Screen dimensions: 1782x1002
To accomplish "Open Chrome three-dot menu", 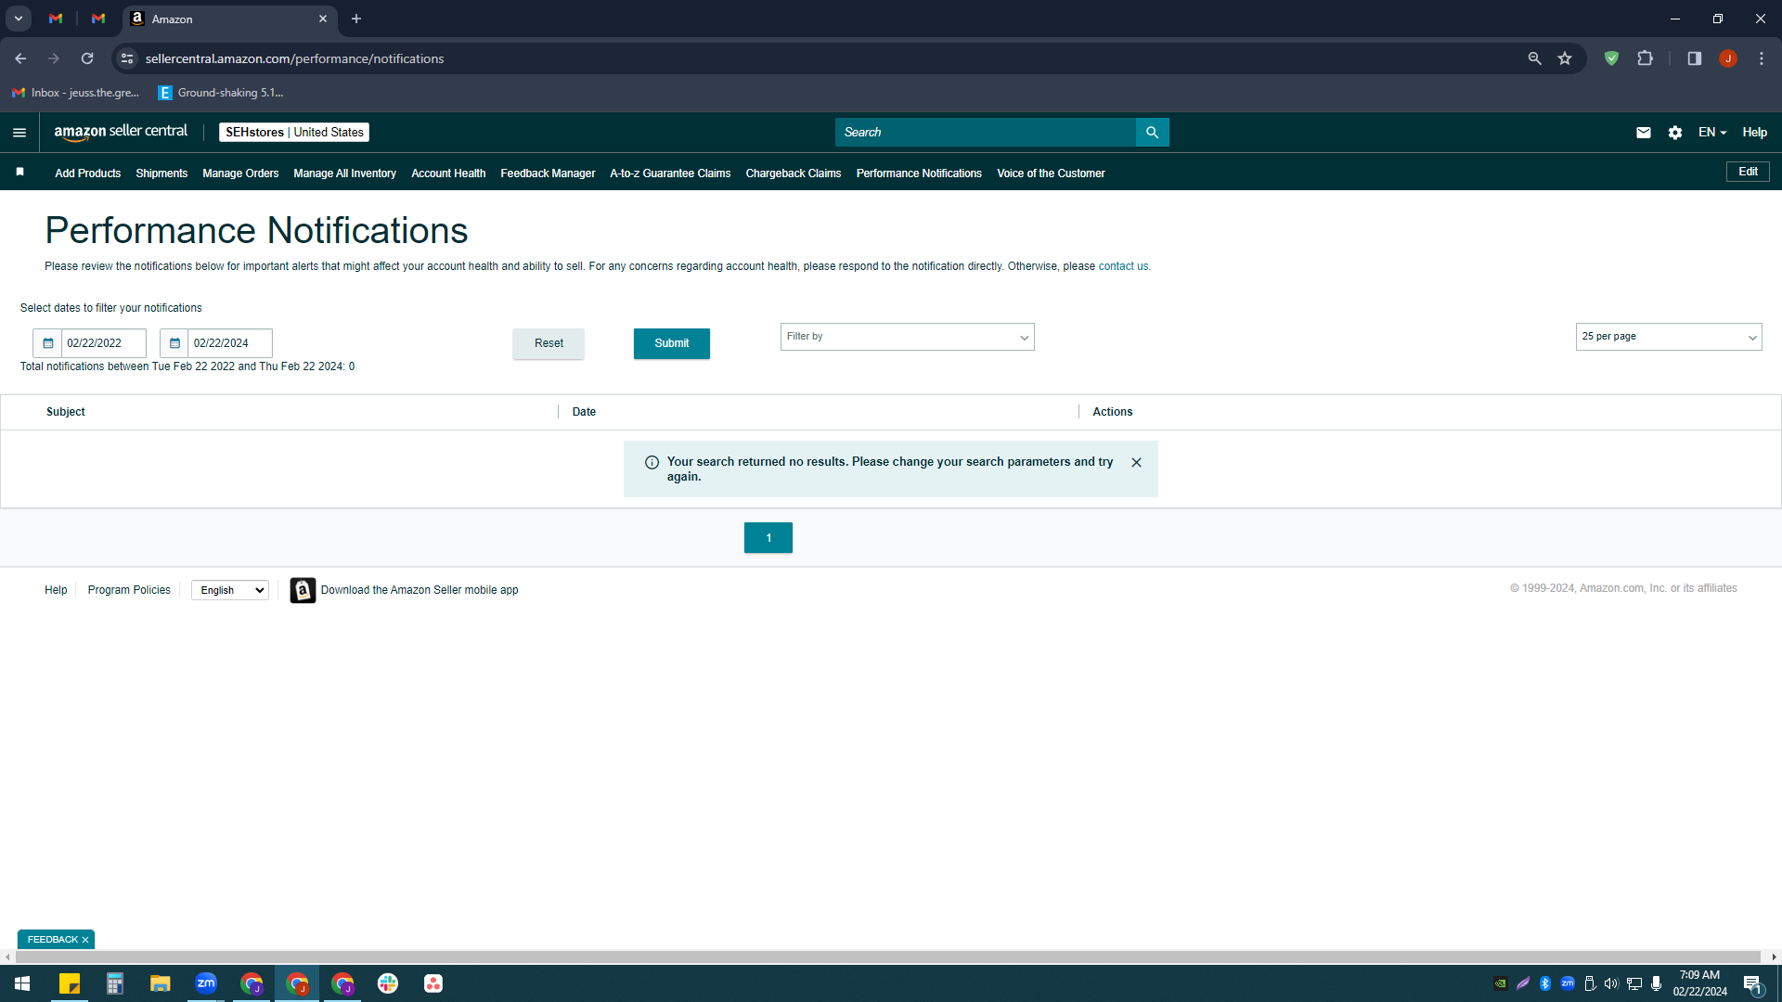I will tap(1761, 58).
